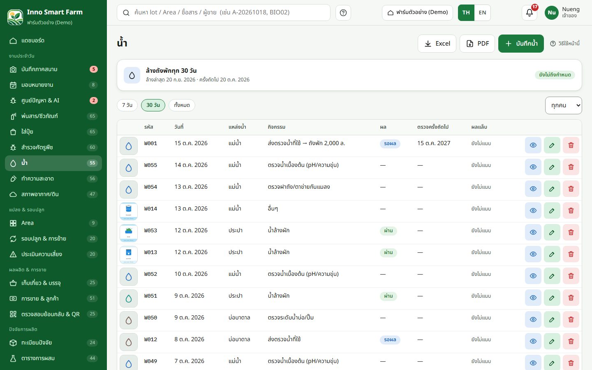Image resolution: width=592 pixels, height=370 pixels.
Task: Delete record W012 with trash icon
Action: pyautogui.click(x=571, y=341)
